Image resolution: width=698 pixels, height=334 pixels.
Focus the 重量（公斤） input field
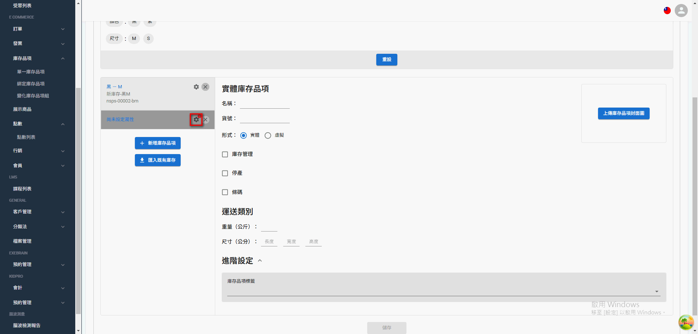269,227
